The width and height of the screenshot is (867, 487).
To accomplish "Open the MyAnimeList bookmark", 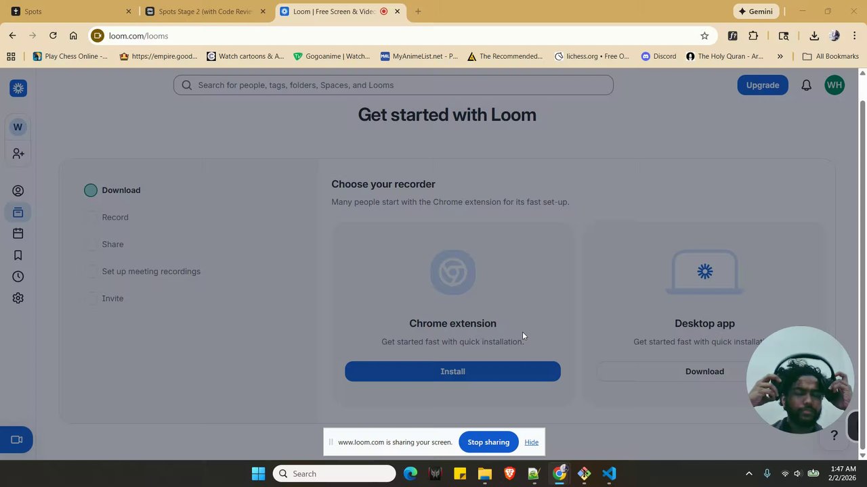I will click(419, 56).
